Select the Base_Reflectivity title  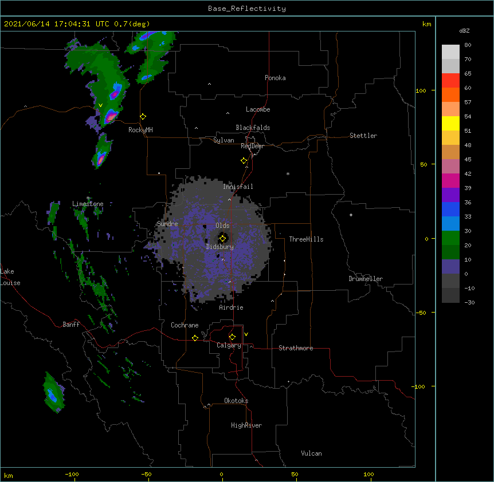coord(247,9)
